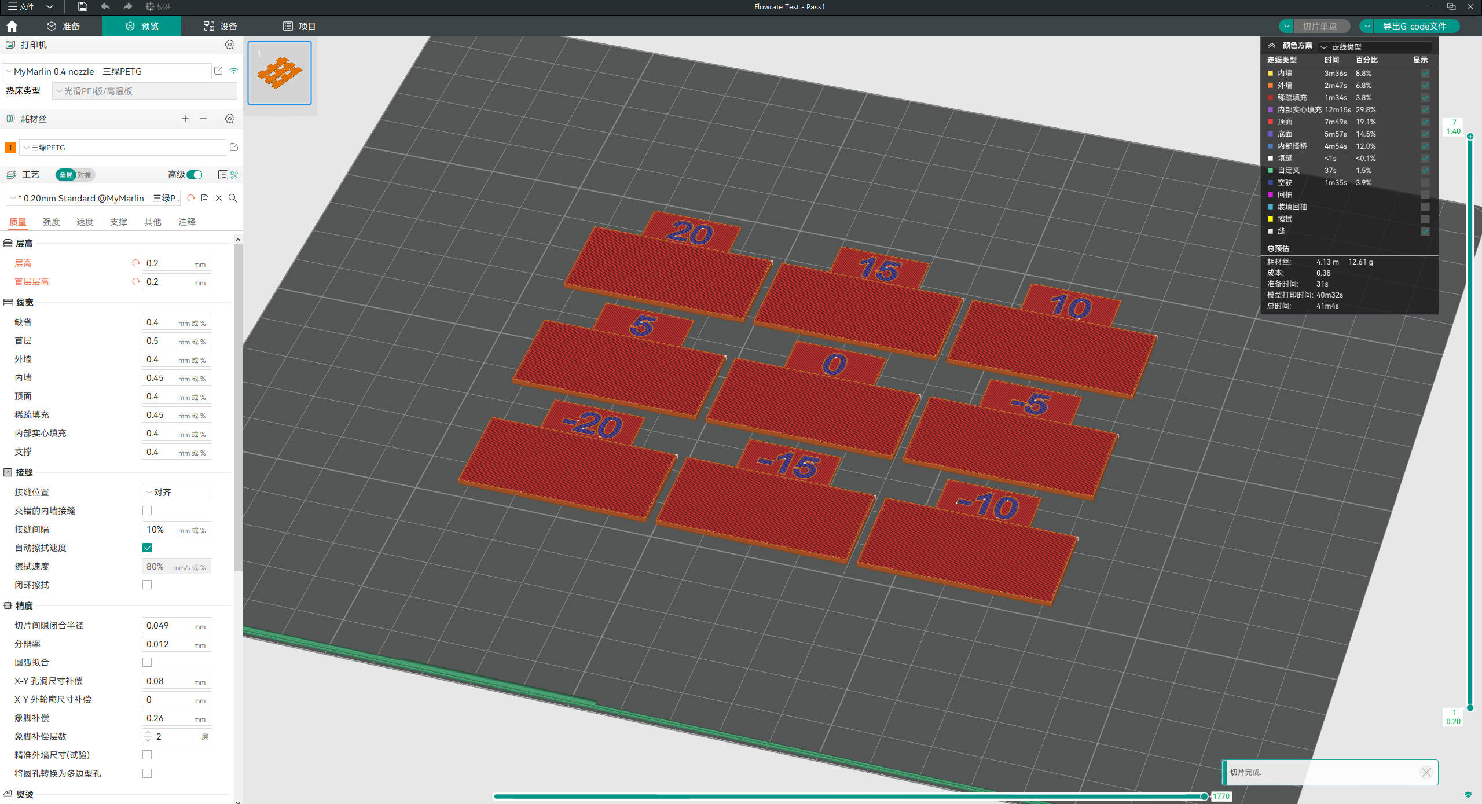Dismiss the 切片完成 notification
Viewport: 1482px width, 804px height.
(x=1426, y=772)
